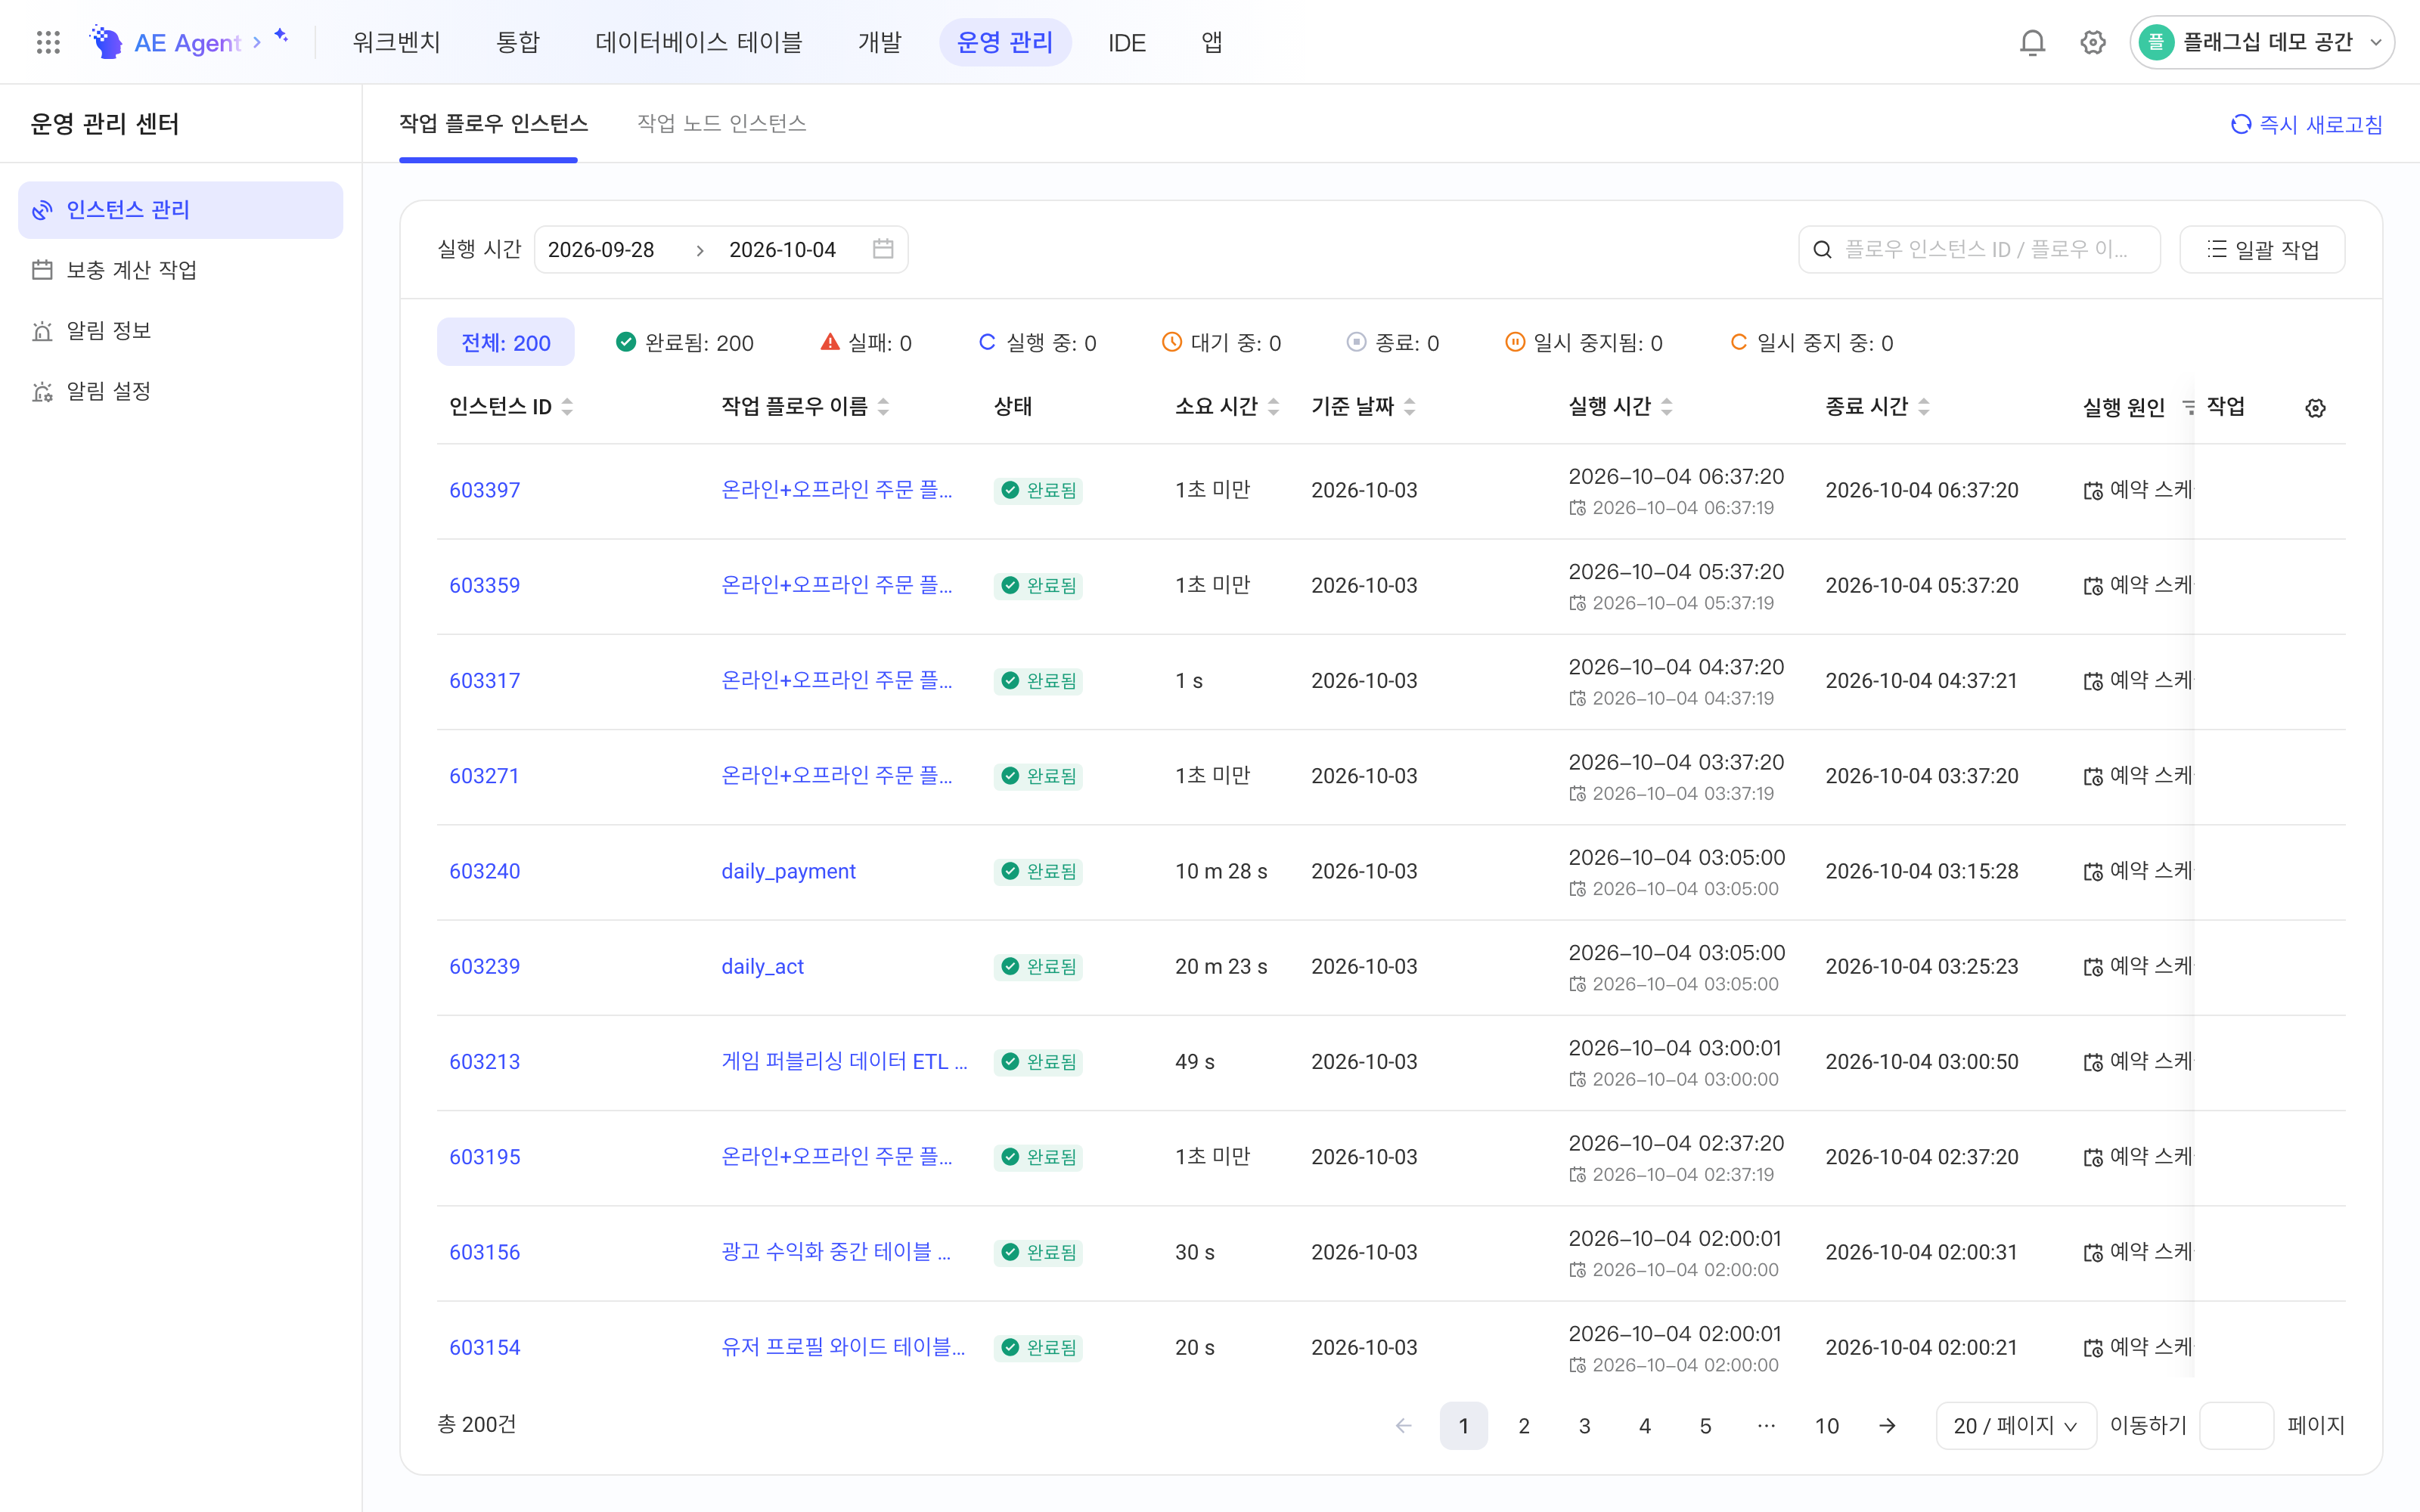
Task: Open start date 2026-09-28 picker
Action: (602, 249)
